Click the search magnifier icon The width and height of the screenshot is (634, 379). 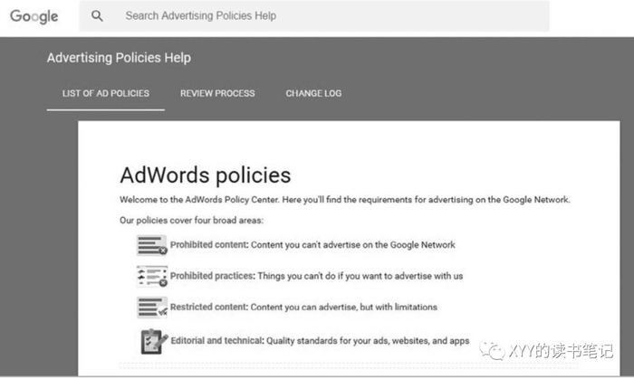tap(97, 16)
